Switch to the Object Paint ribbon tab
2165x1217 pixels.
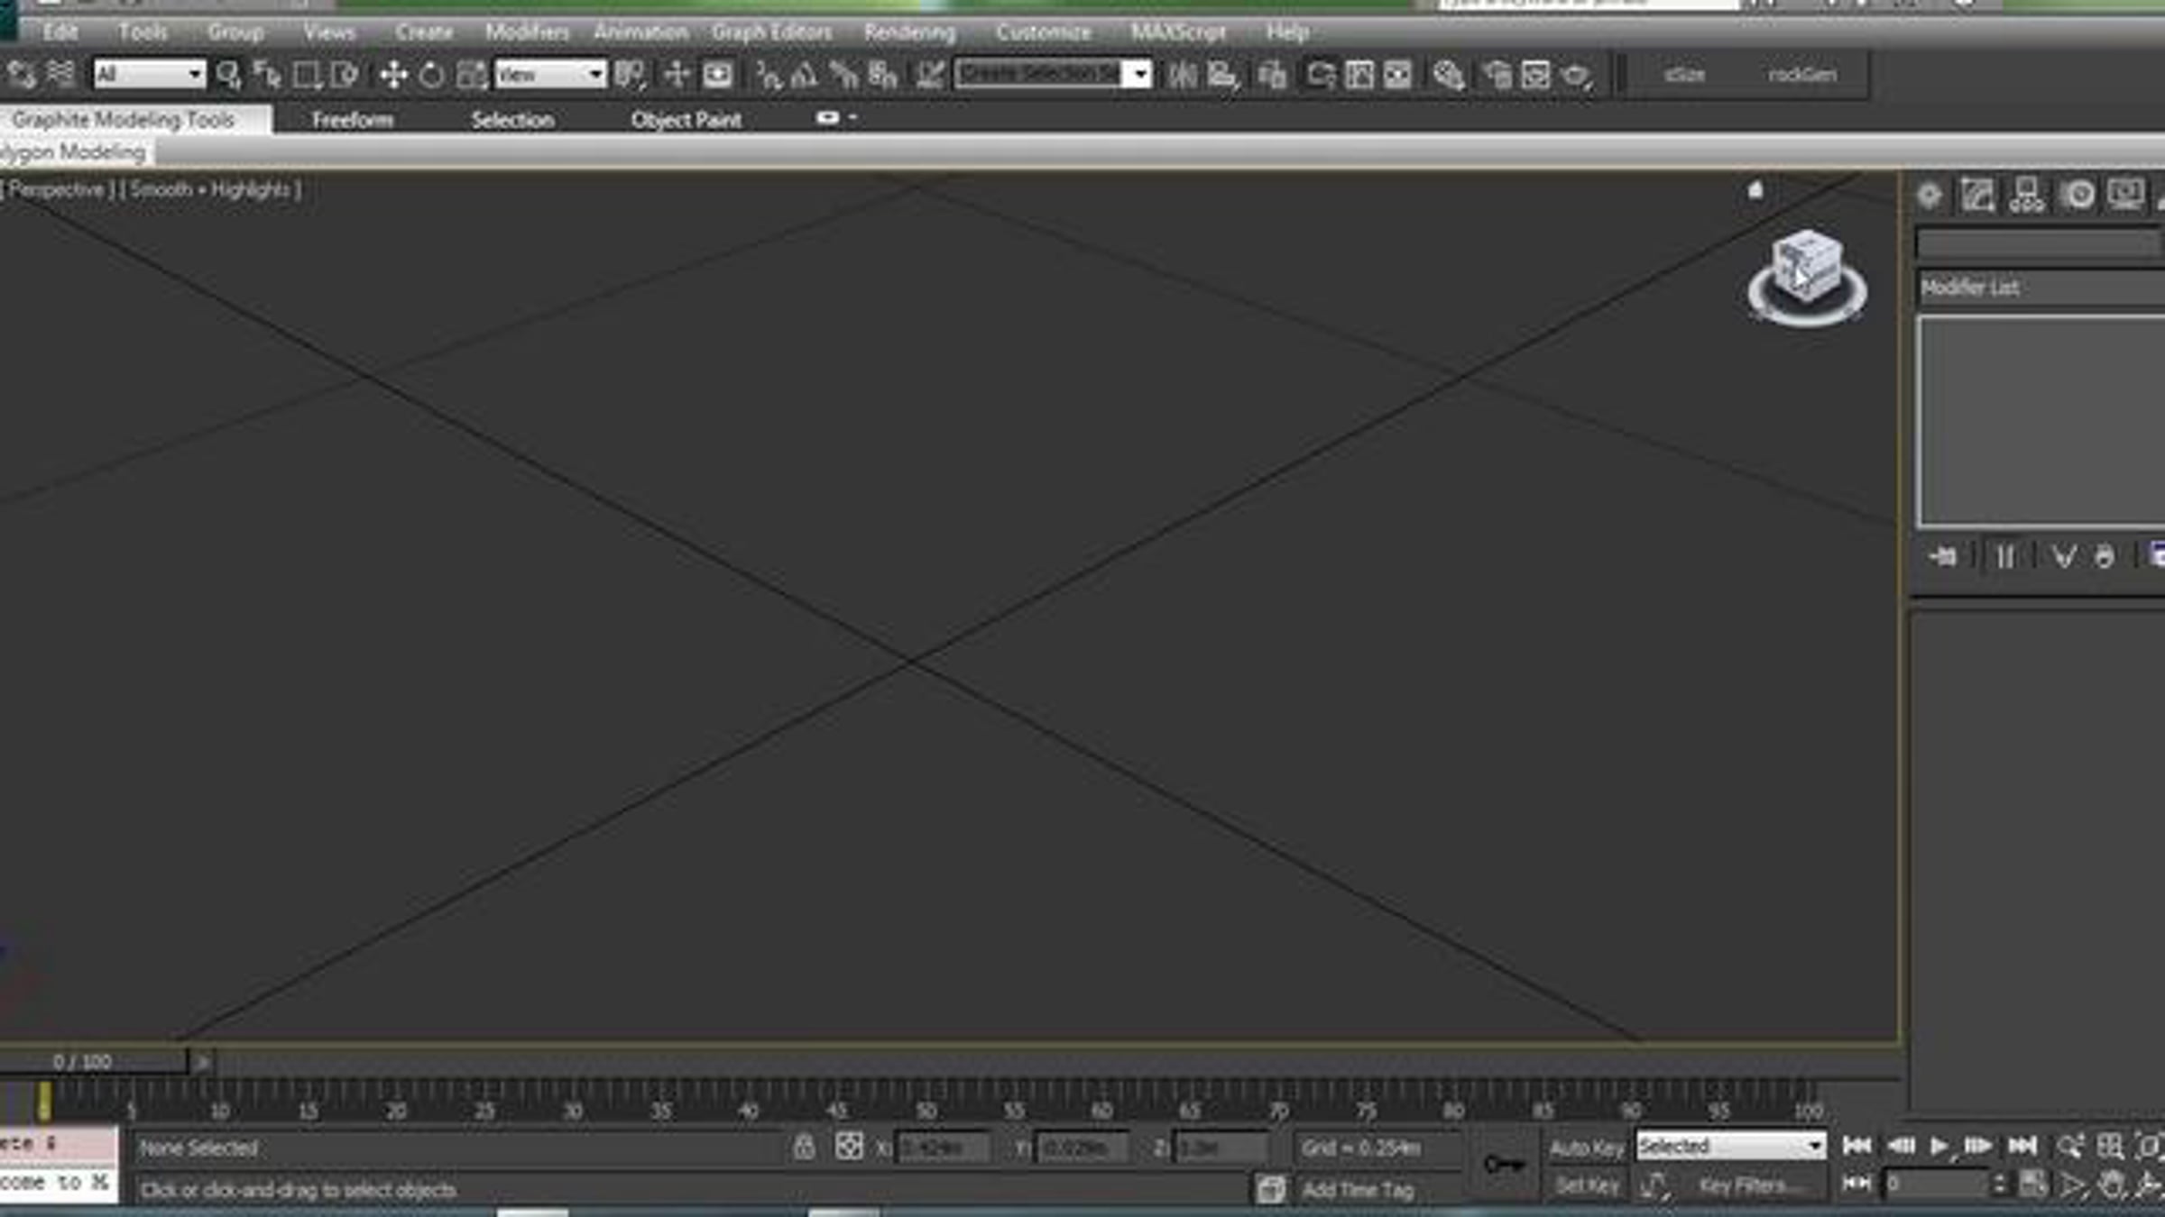click(x=686, y=119)
